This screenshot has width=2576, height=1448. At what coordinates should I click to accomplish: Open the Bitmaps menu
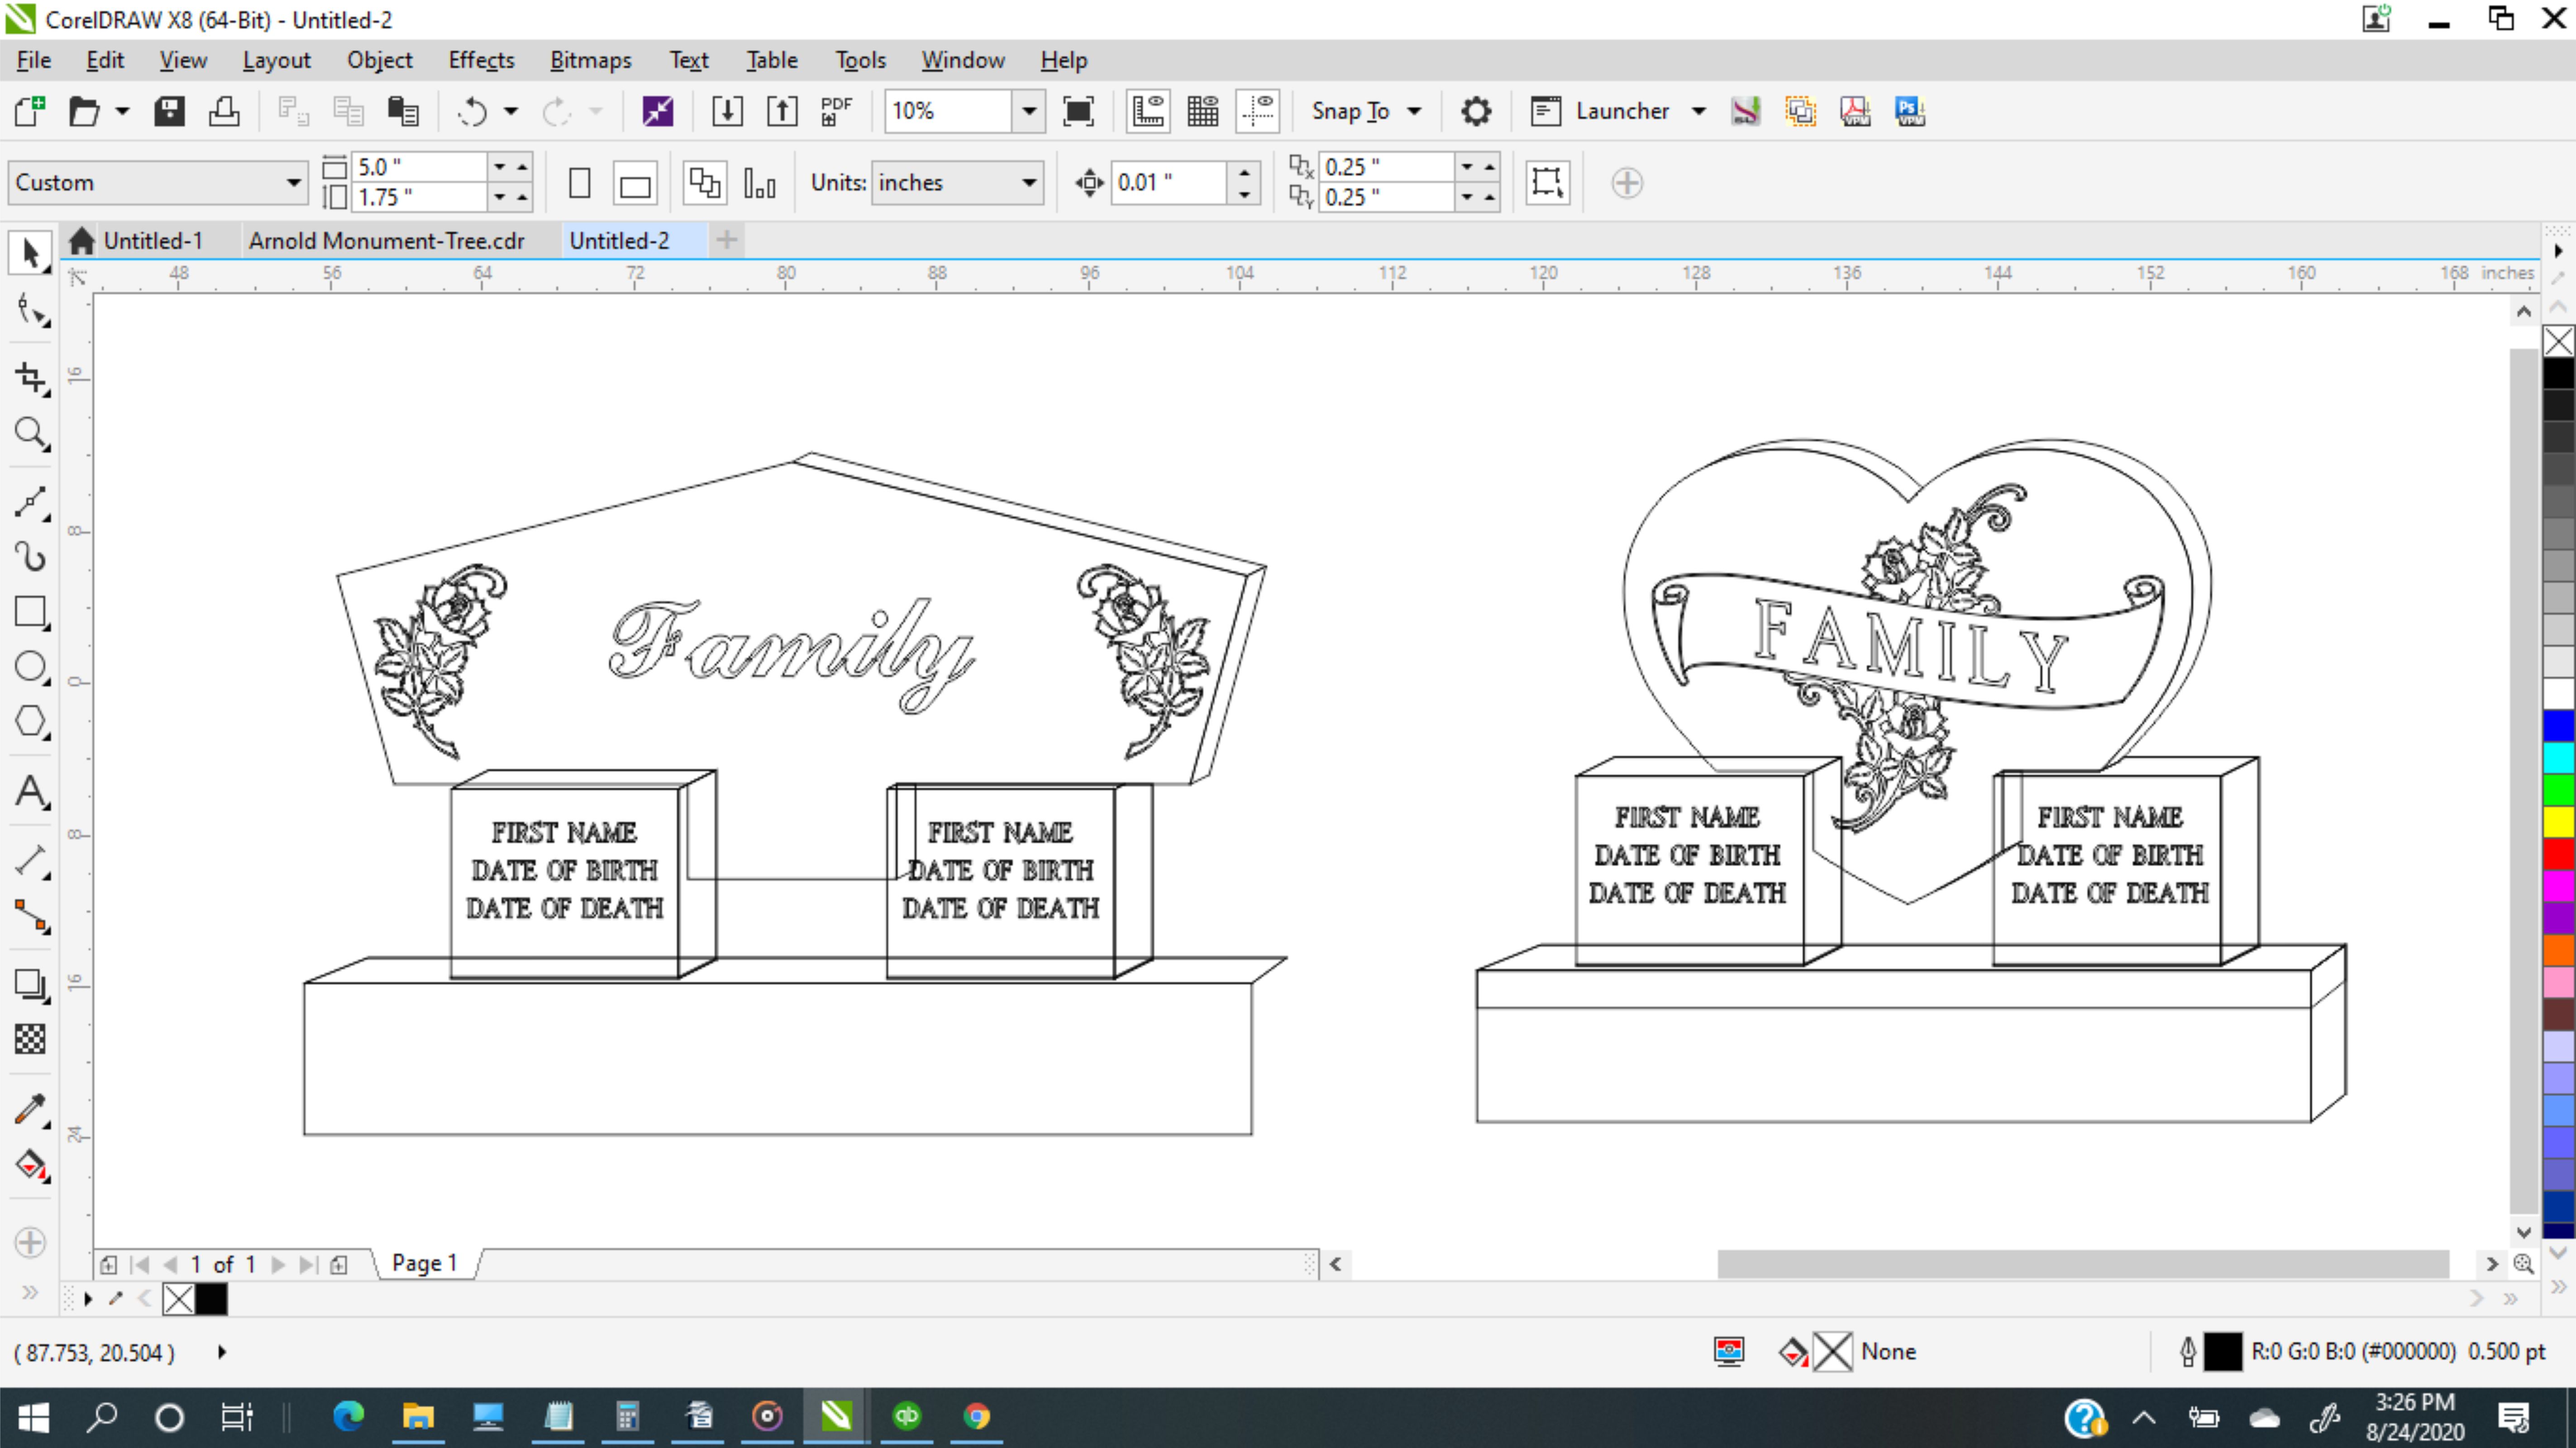click(x=591, y=60)
